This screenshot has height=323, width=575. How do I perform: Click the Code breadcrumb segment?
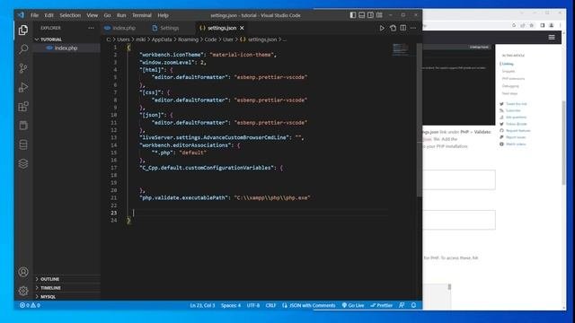(x=210, y=39)
